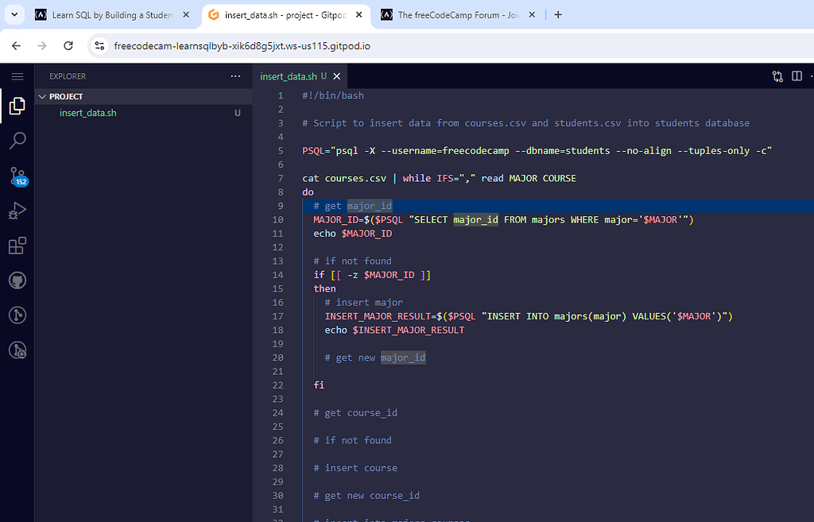Click the 'fi' keyword on line 22

tap(319, 385)
